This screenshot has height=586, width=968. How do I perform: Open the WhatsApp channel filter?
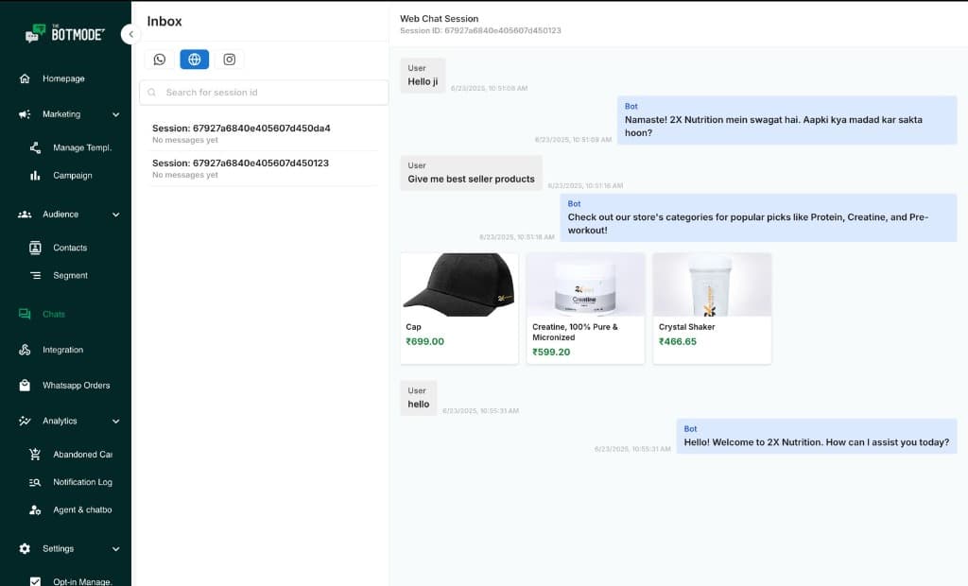pos(159,59)
